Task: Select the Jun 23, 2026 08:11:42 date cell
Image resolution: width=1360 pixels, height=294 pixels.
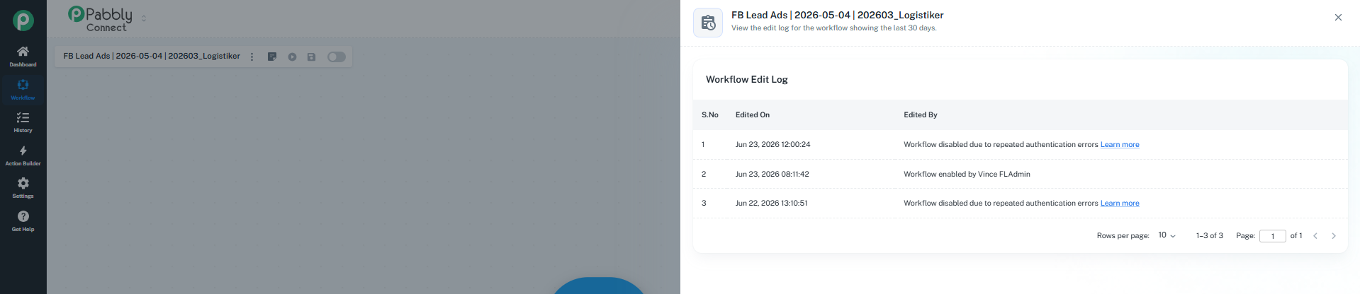Action: (772, 174)
